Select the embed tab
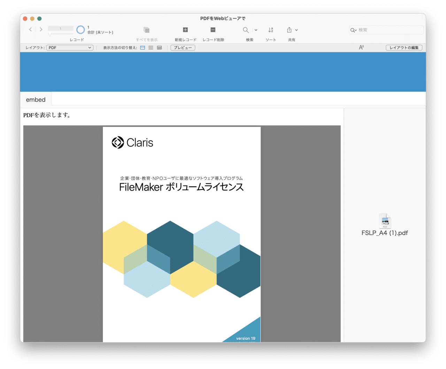 pos(36,99)
